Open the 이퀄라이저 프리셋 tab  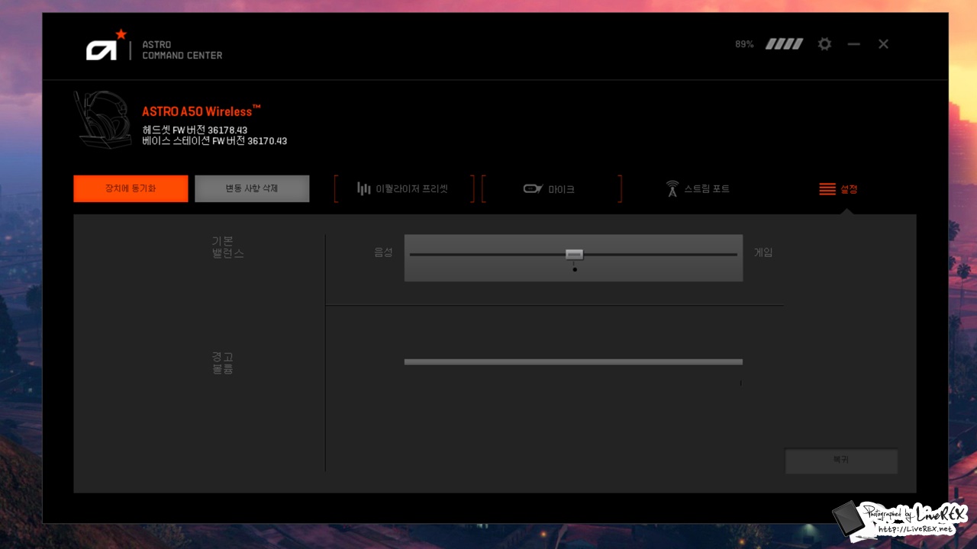pyautogui.click(x=404, y=188)
